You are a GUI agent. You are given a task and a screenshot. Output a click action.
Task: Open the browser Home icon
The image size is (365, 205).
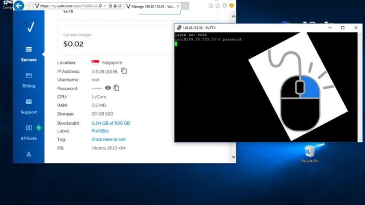(210, 6)
